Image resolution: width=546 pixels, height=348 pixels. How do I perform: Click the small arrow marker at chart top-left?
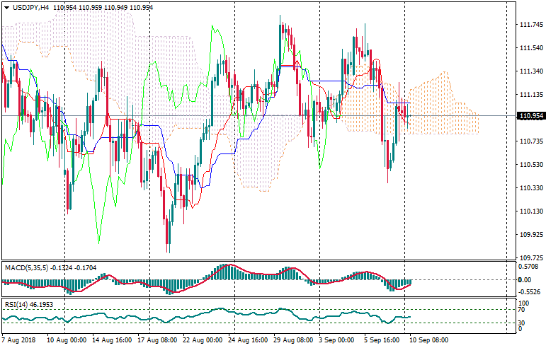pos(5,7)
